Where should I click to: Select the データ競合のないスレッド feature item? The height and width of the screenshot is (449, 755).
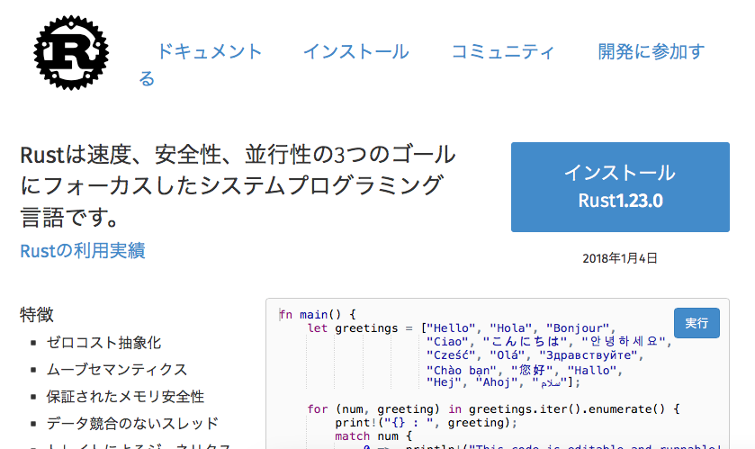[x=132, y=424]
